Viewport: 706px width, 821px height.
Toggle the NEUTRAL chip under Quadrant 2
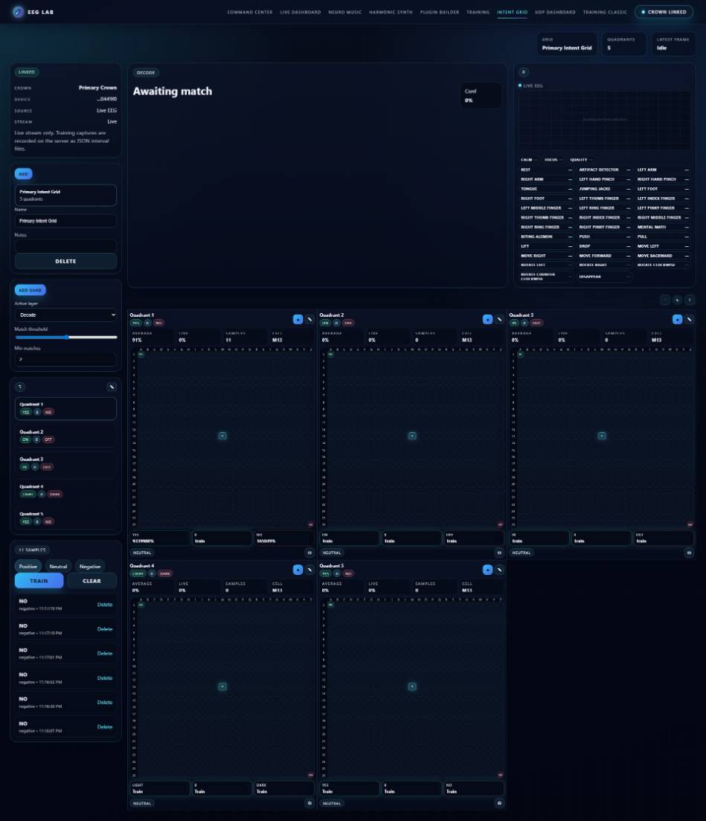pyautogui.click(x=332, y=553)
